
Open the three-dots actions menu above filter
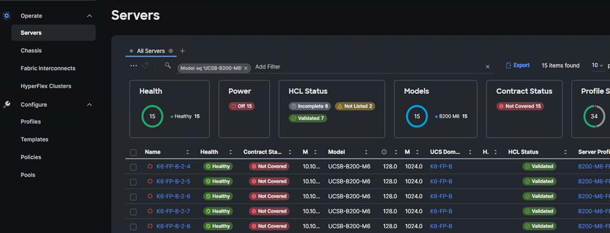click(134, 66)
